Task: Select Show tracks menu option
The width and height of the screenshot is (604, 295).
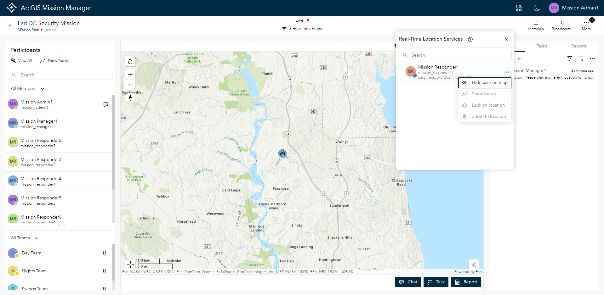Action: coord(485,94)
